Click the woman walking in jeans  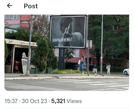pos(82,64)
